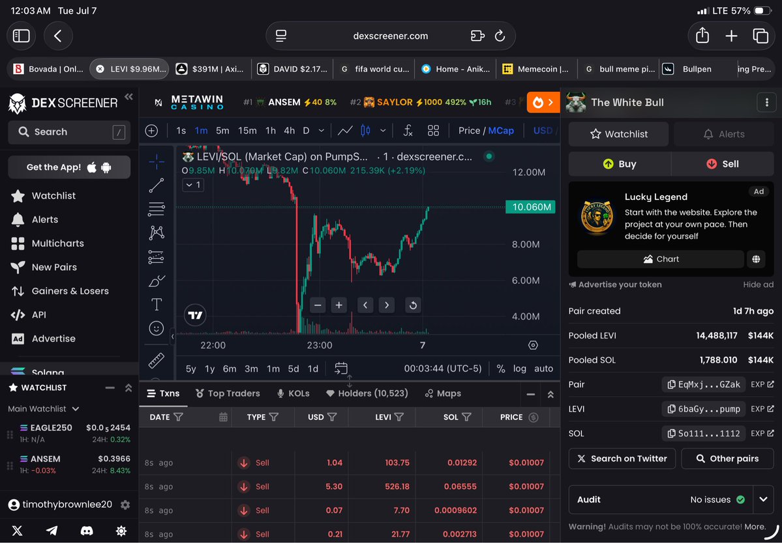Click the Other pairs button
The width and height of the screenshot is (782, 543).
(728, 458)
